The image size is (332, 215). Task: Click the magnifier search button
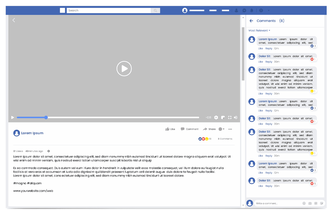(x=155, y=10)
